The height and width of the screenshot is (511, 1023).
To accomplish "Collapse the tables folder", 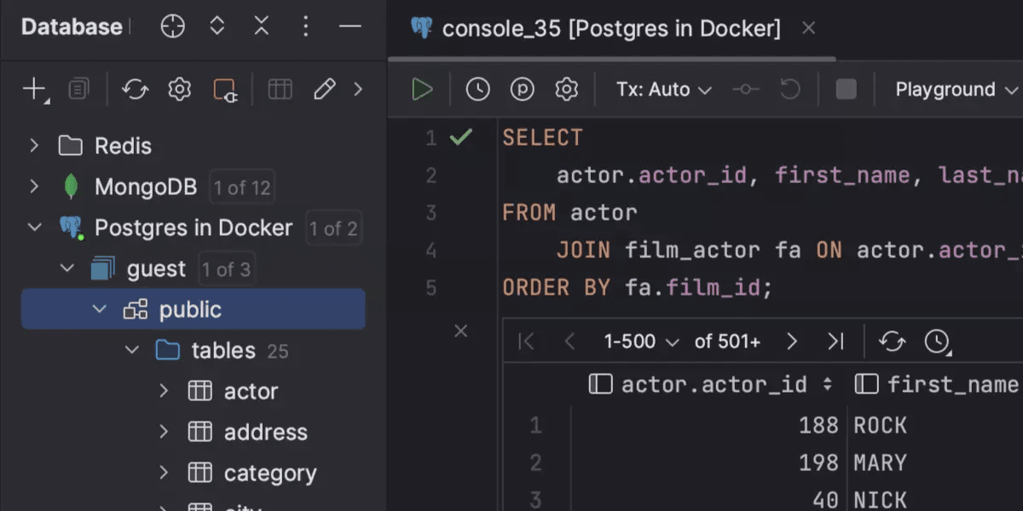I will click(x=131, y=350).
